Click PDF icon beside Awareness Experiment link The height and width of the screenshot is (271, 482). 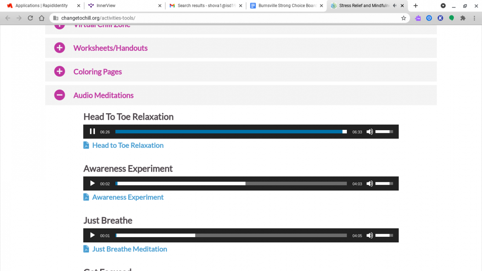point(86,197)
